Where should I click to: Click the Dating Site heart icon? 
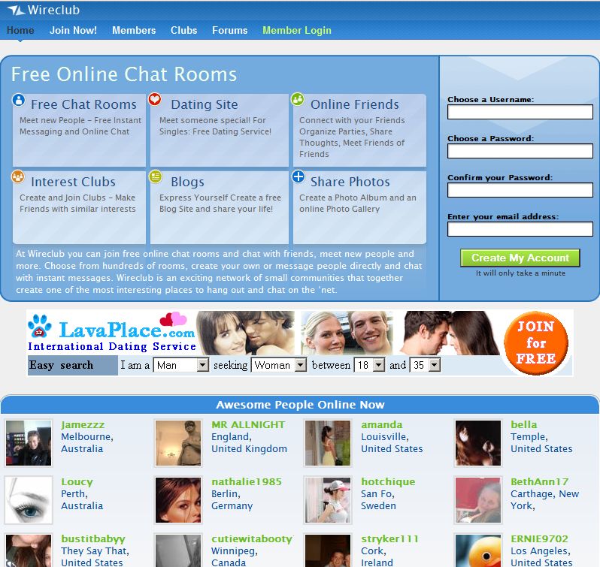[155, 100]
